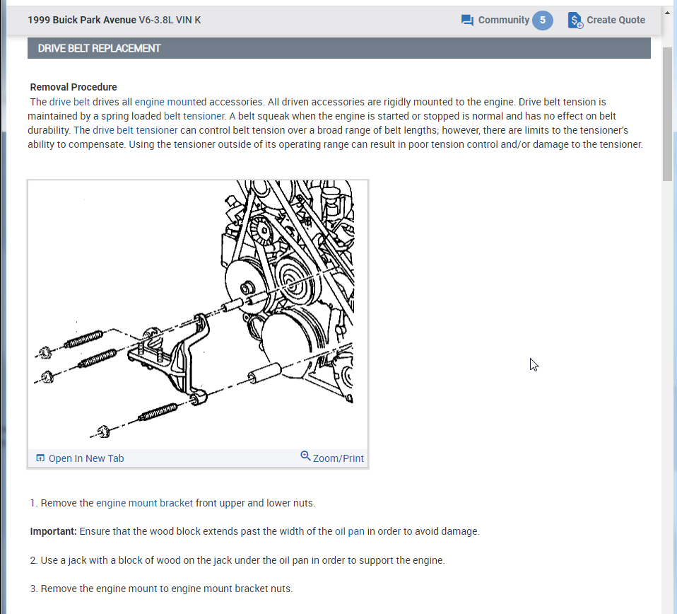Click the 'Important:' note label
Viewport: 677px width, 614px height.
coord(54,531)
